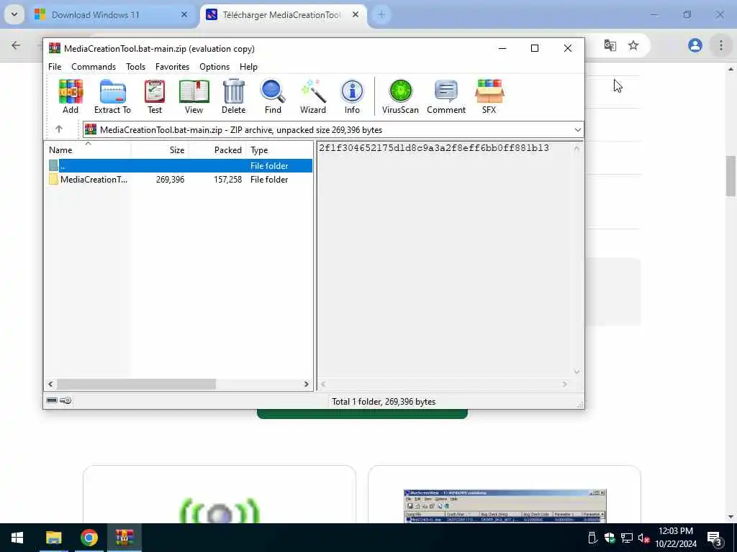The width and height of the screenshot is (737, 552).
Task: Open File Explorer from taskbar
Action: [53, 538]
